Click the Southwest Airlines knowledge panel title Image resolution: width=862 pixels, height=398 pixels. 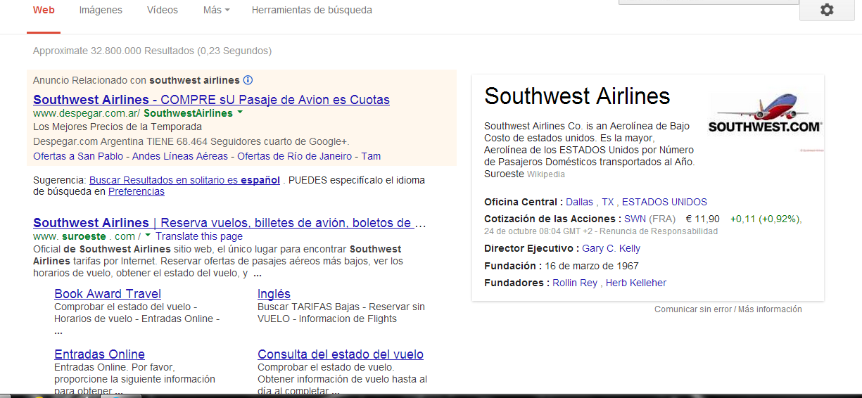click(x=577, y=96)
